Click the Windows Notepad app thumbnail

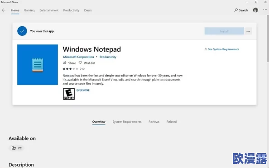[x=38, y=65]
